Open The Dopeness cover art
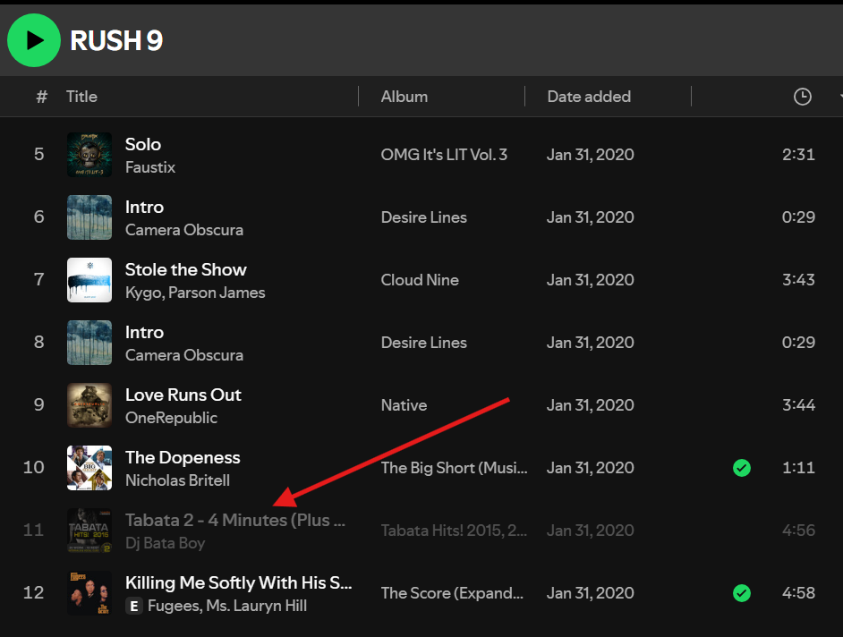This screenshot has width=843, height=637. click(89, 468)
